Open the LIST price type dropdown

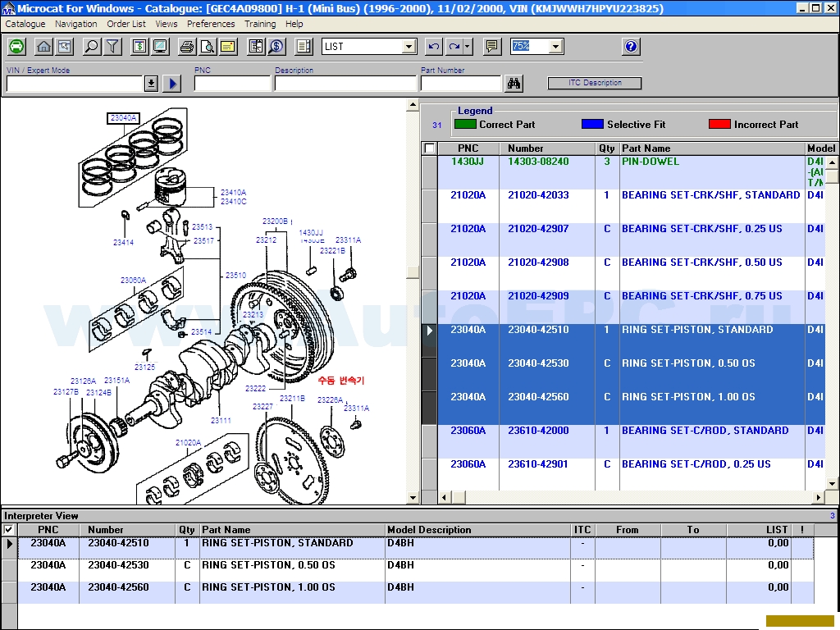click(x=409, y=47)
